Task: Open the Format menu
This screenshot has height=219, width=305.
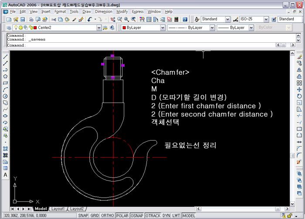Action: 60,12
